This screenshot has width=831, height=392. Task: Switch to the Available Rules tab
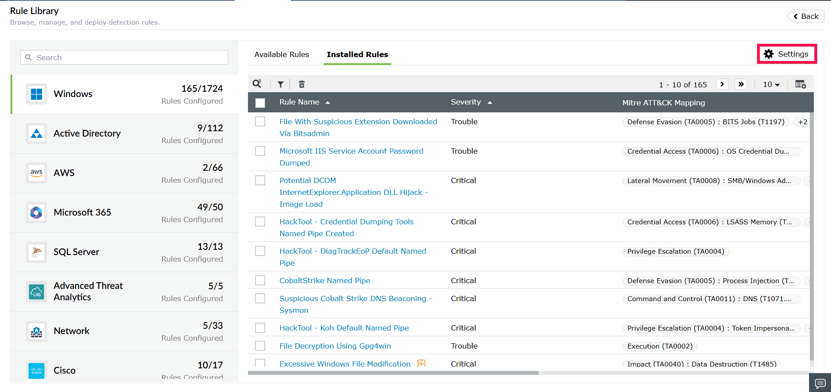[282, 54]
